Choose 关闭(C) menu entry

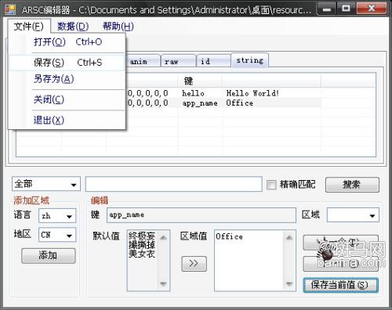[x=67, y=99]
